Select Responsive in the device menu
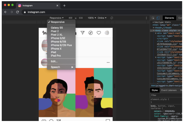This screenshot has height=123, width=183. [x=61, y=22]
